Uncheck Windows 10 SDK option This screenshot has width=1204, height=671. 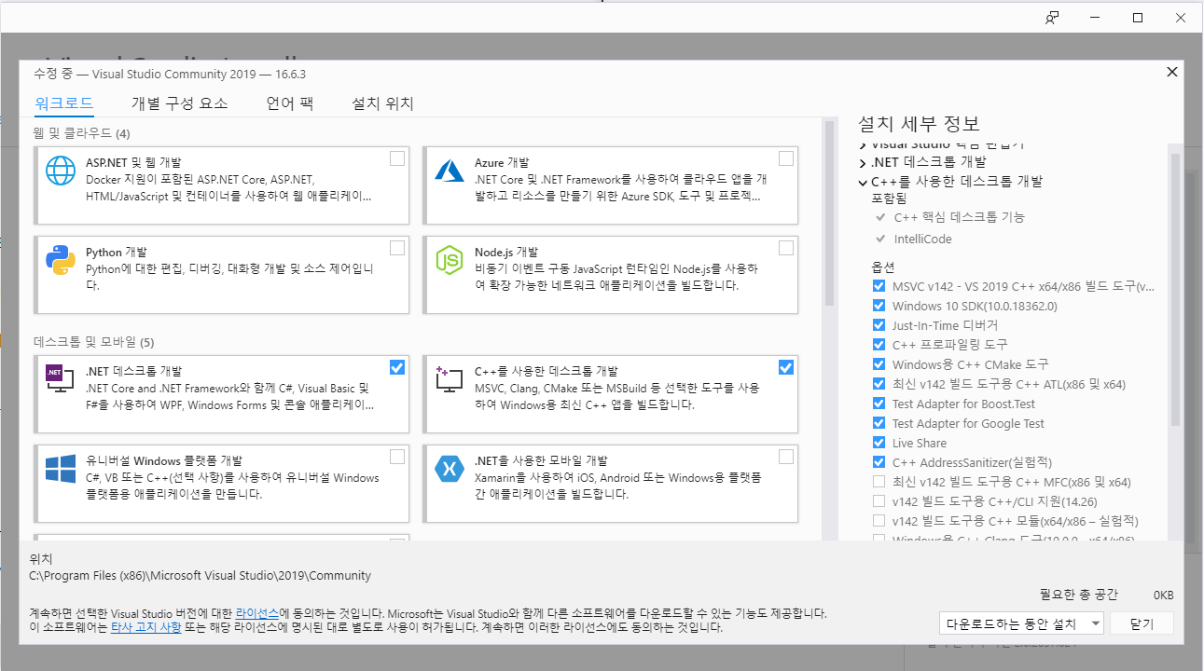coord(879,306)
